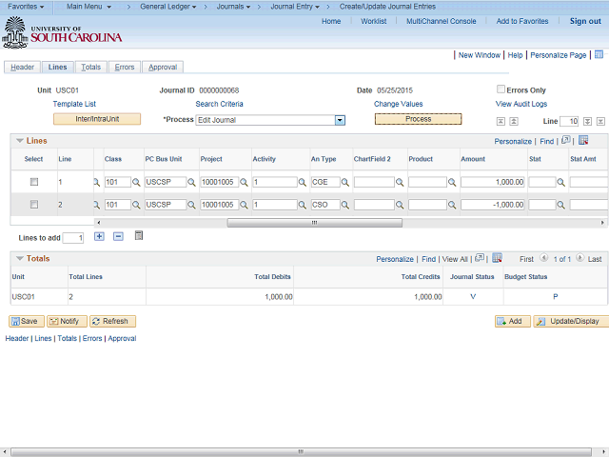Open the calculator icon beside Lines to add
609x457 pixels.
[139, 235]
